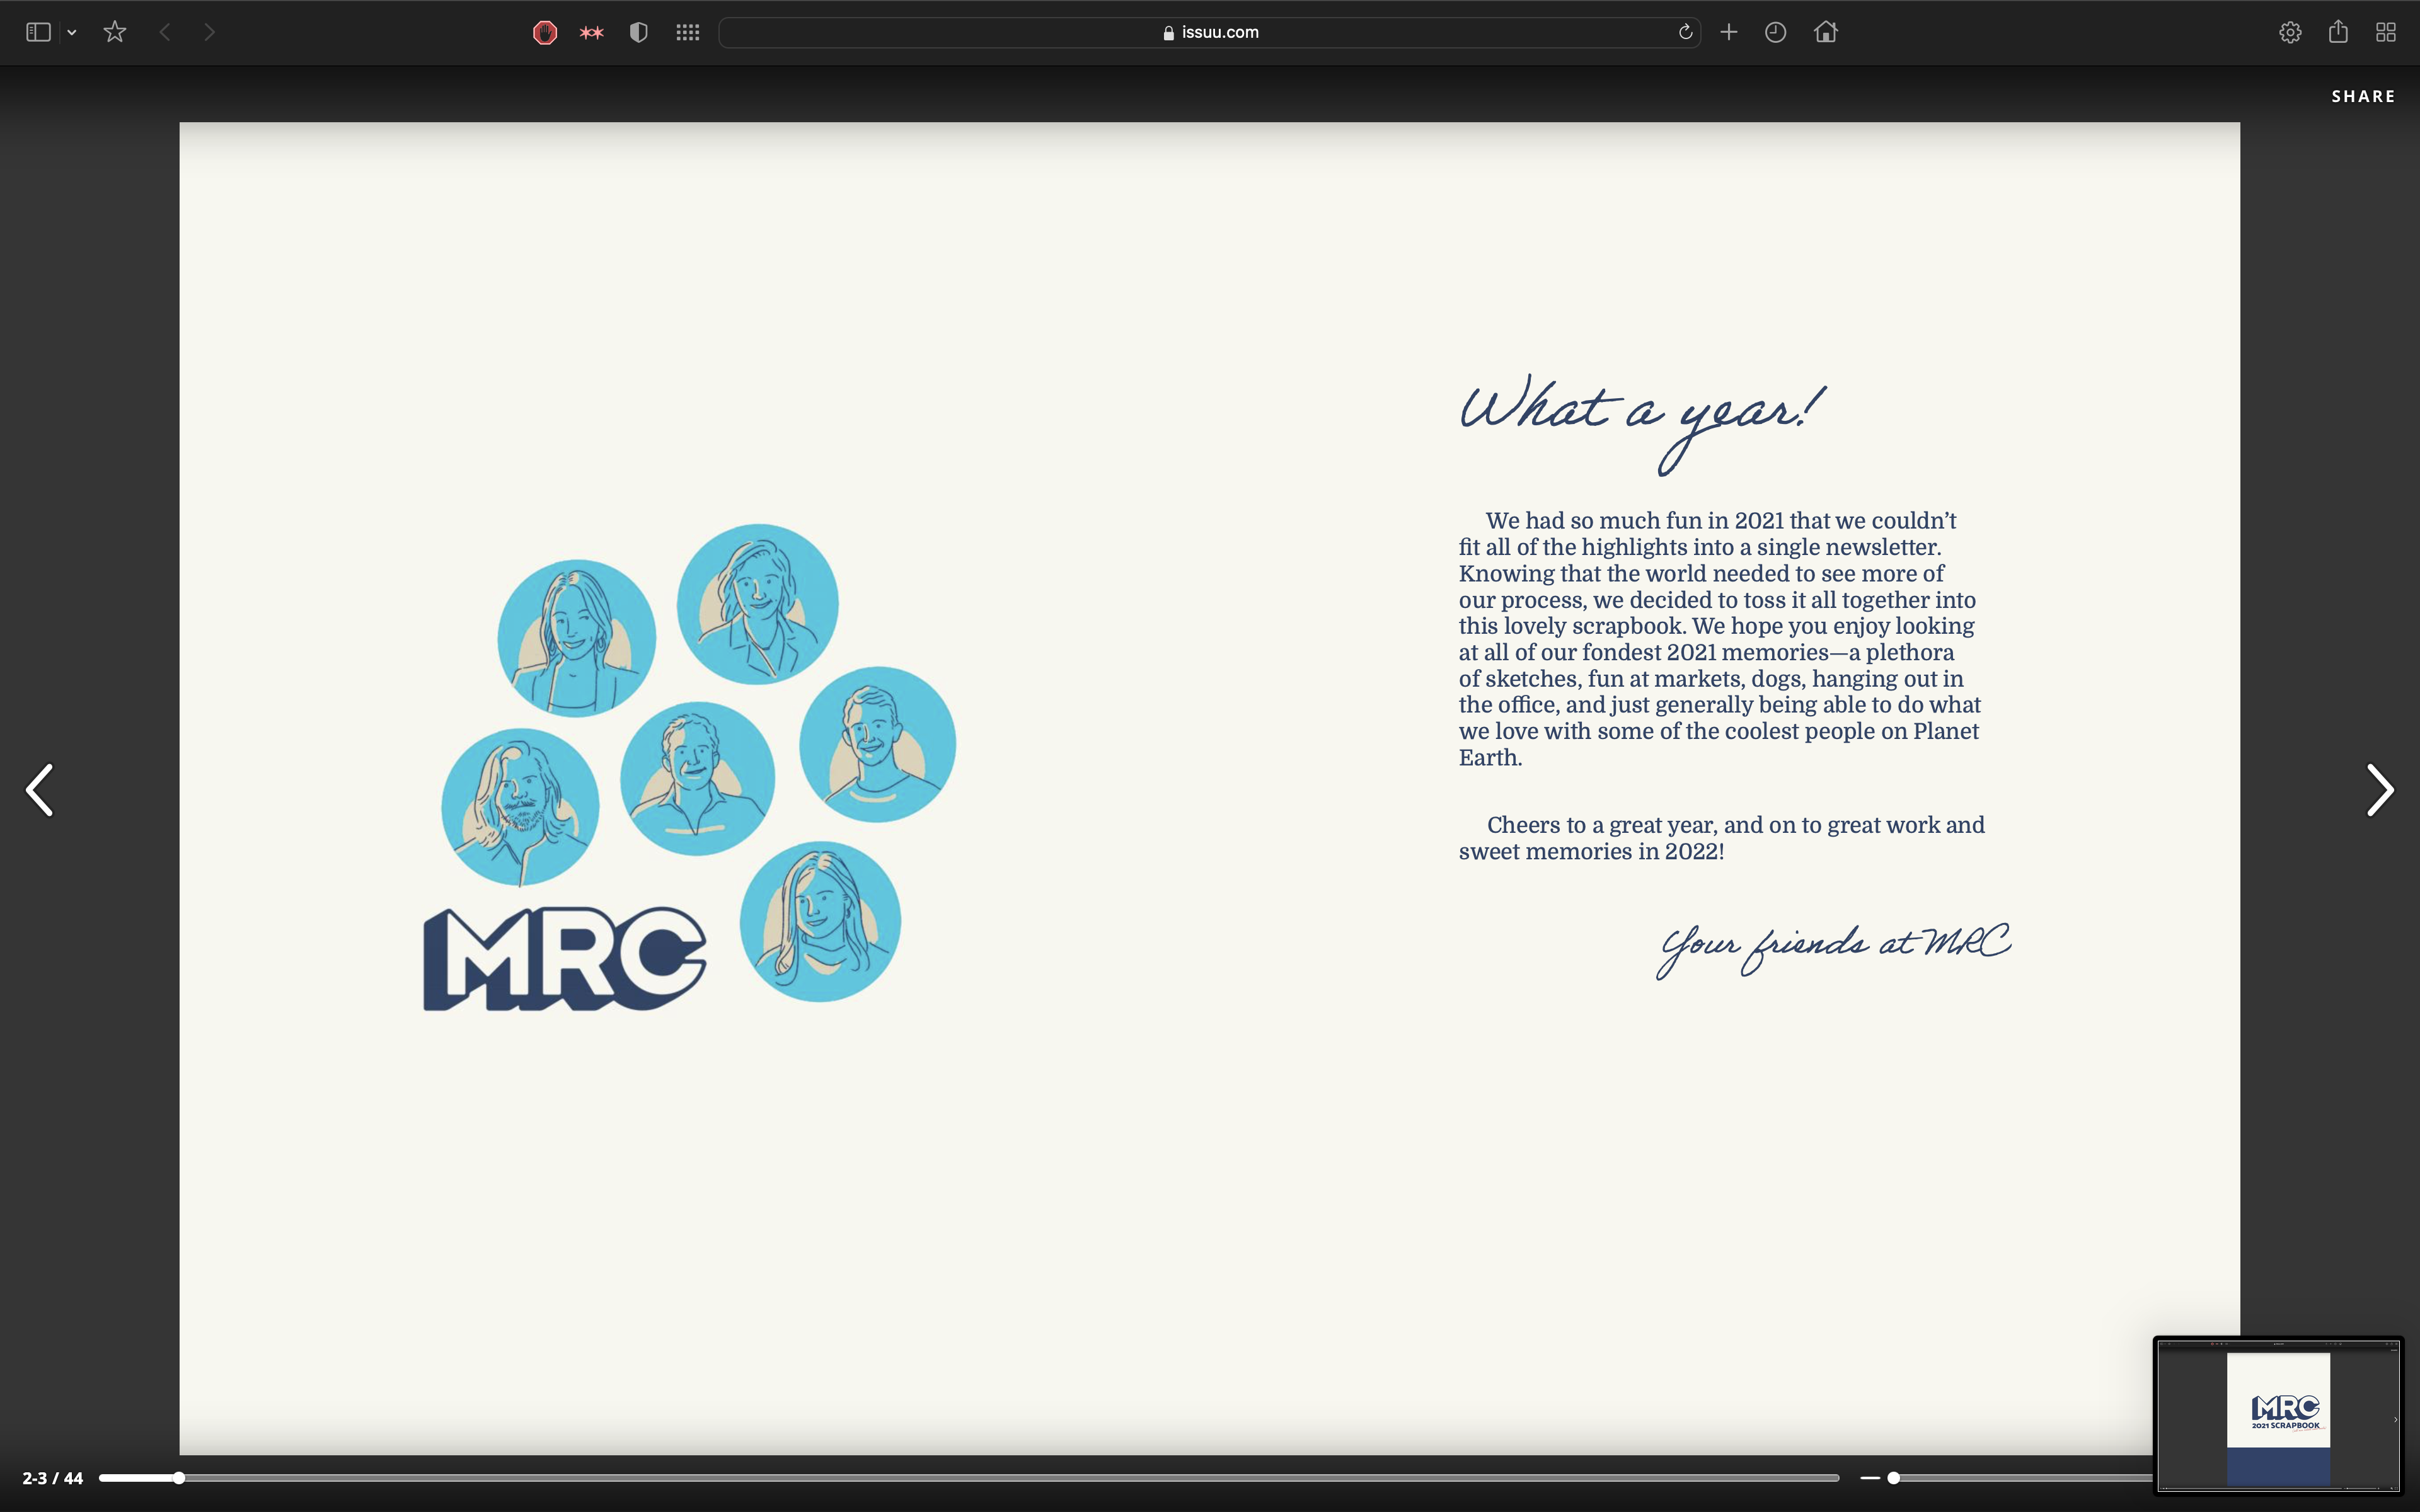Click the top-left woman portrait with earrings
This screenshot has height=1512, width=2420.
coord(577,638)
